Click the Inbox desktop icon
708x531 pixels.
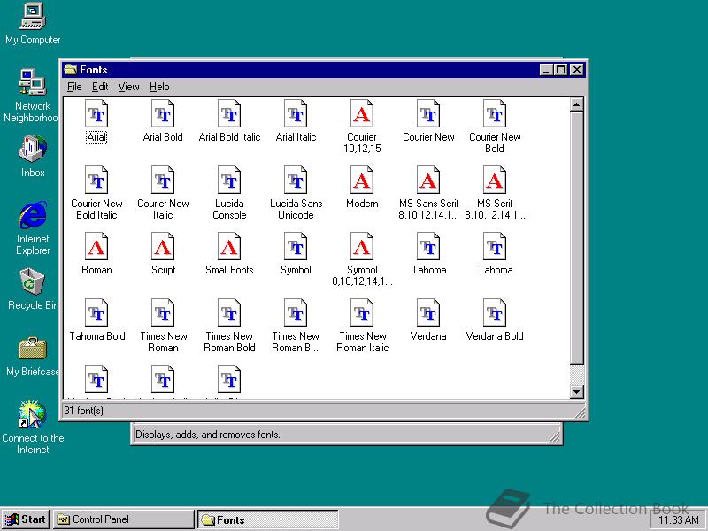[33, 157]
